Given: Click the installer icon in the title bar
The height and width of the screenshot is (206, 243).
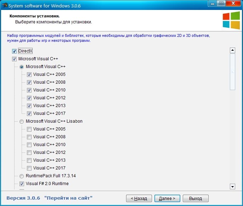Looking at the screenshot, I should coord(5,5).
